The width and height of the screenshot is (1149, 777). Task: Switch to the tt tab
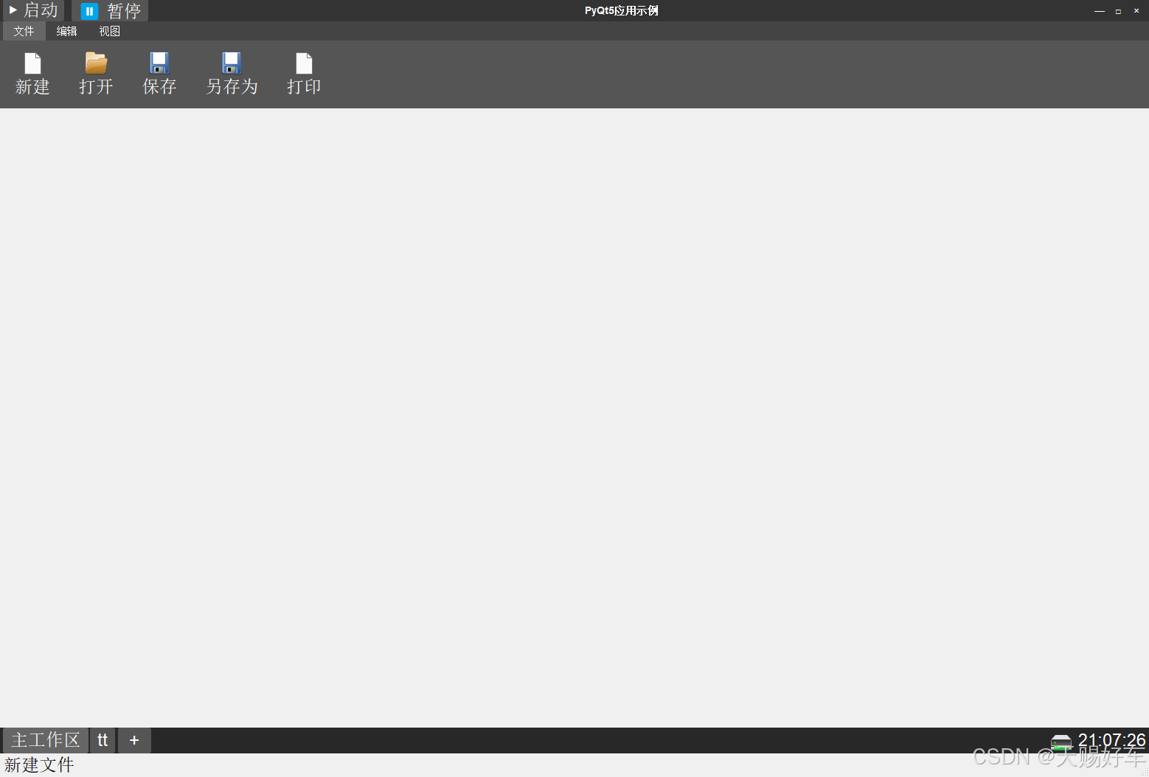(103, 740)
